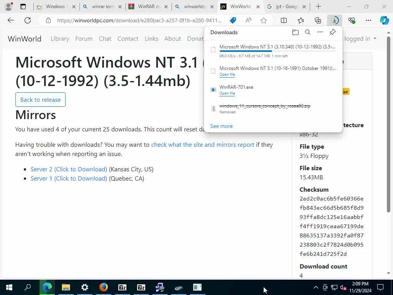This screenshot has width=393, height=295.
Task: Switch to the winworldpc search tab
Action: point(194,7)
